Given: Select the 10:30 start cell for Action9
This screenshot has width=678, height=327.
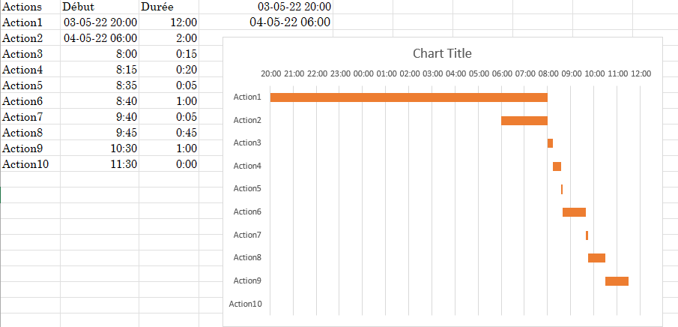Looking at the screenshot, I should coord(100,148).
